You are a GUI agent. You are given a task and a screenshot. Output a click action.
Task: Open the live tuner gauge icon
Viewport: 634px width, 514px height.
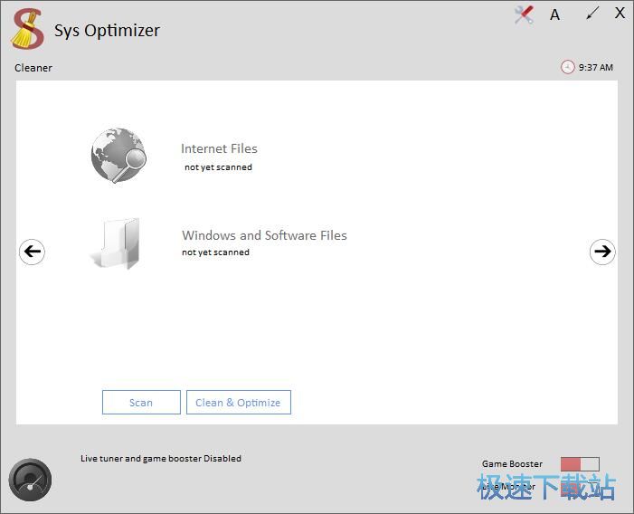[30, 480]
